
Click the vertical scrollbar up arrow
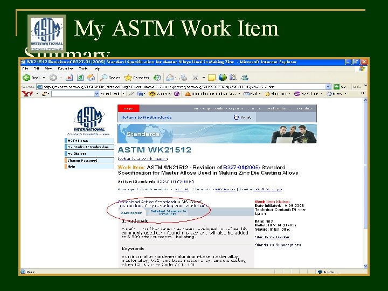[x=365, y=100]
